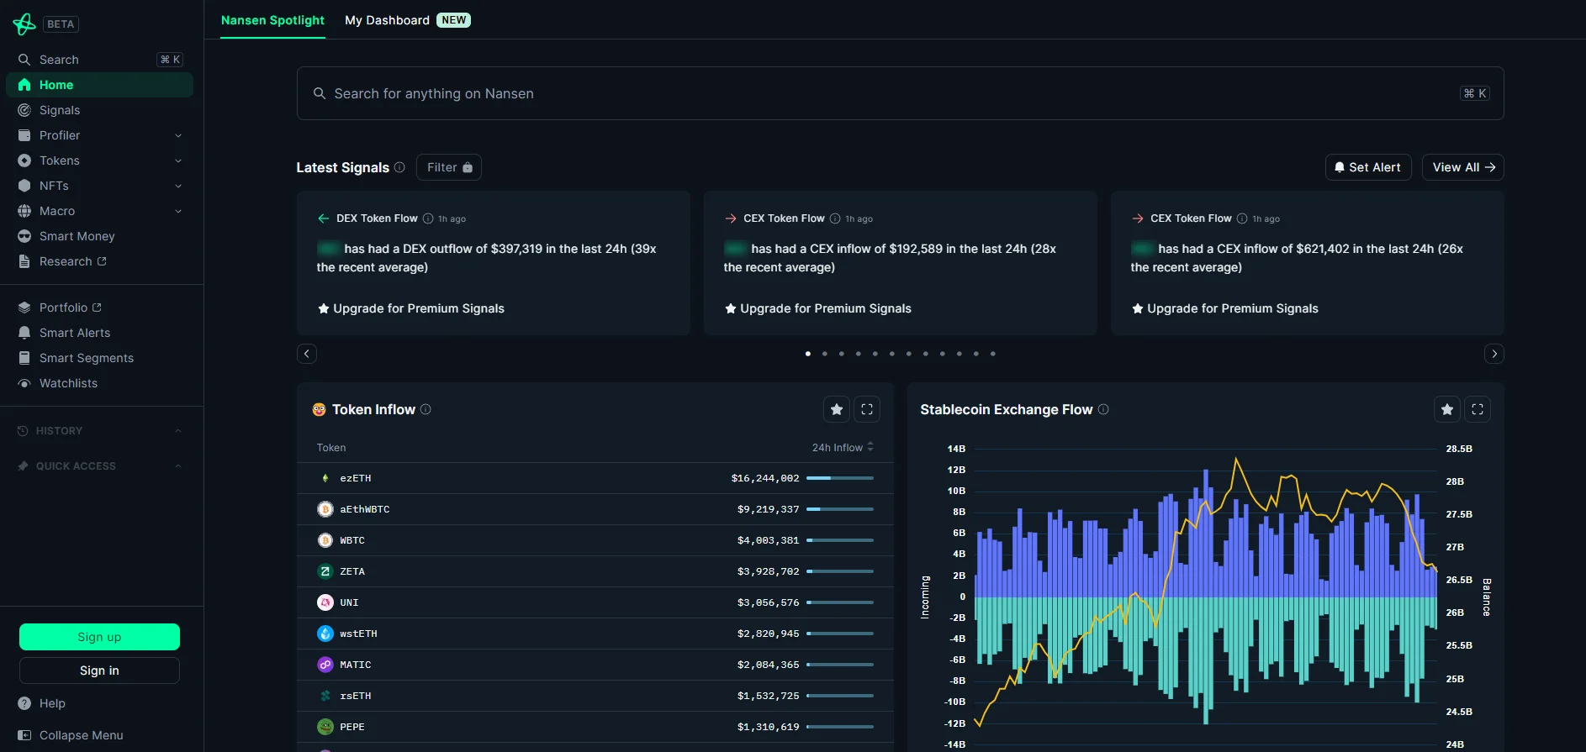Switch to Nansen Spotlight tab
Image resolution: width=1586 pixels, height=752 pixels.
tap(272, 20)
